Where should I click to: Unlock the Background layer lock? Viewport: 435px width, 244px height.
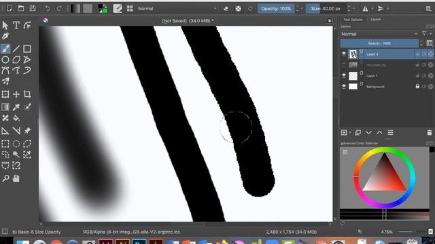[417, 86]
